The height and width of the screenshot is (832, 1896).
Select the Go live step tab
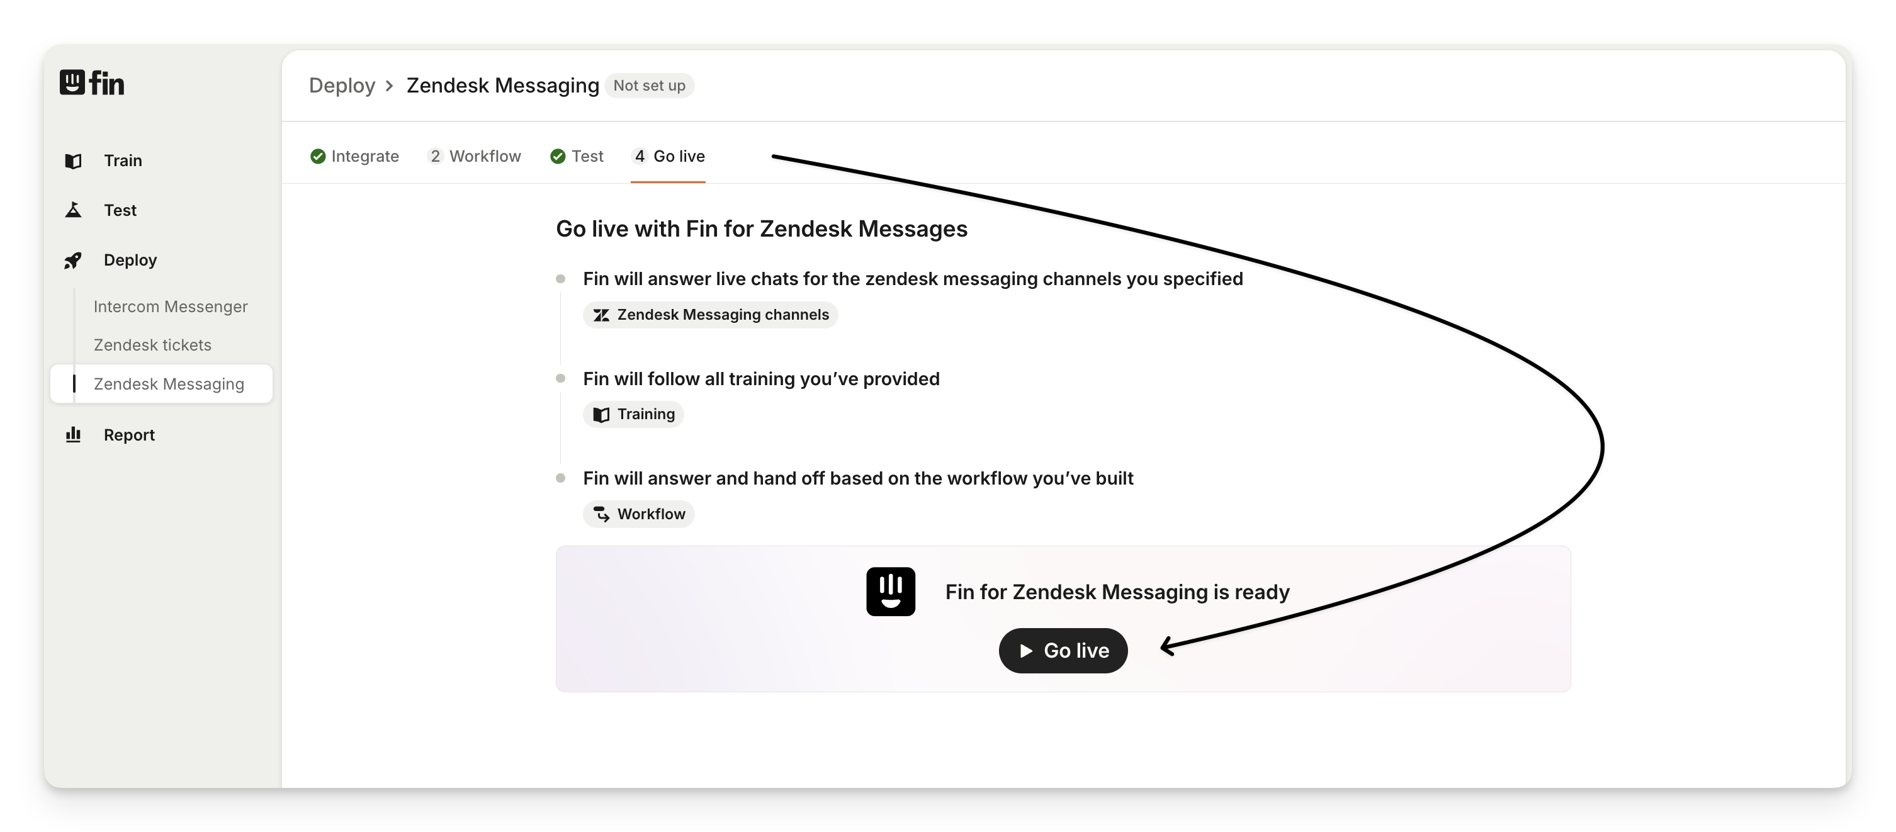[x=669, y=157]
